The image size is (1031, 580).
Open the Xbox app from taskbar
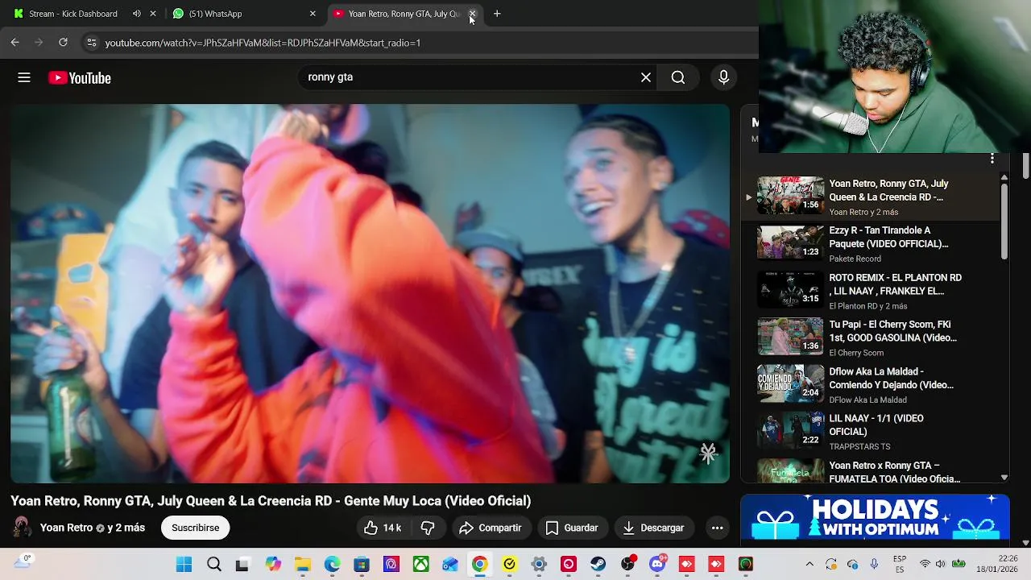tap(420, 565)
